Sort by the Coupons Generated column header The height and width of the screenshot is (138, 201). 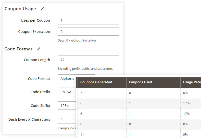click(x=96, y=82)
